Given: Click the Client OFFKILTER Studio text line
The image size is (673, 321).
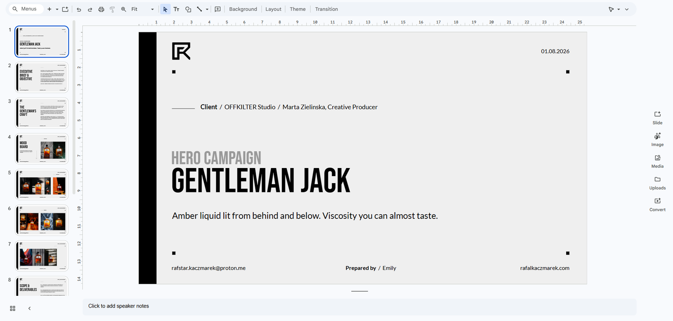Looking at the screenshot, I should coord(289,107).
